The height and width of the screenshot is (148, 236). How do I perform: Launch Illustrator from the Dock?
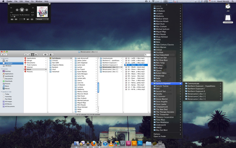134,143
